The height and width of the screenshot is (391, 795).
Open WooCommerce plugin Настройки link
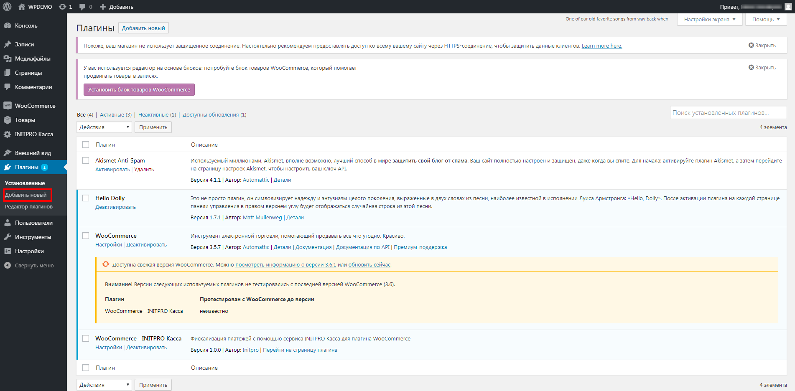[x=109, y=245]
